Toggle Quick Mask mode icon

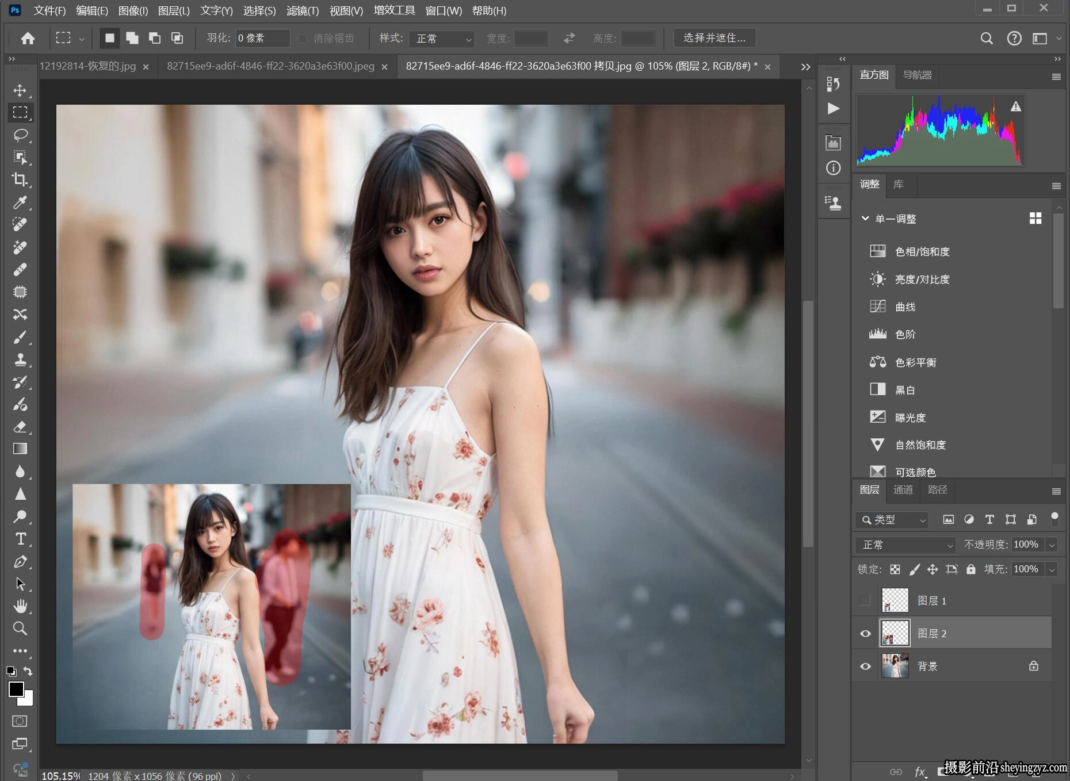coord(20,721)
